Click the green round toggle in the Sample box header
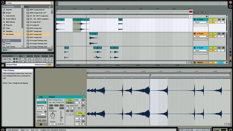The image size is (233, 131). click(84, 97)
